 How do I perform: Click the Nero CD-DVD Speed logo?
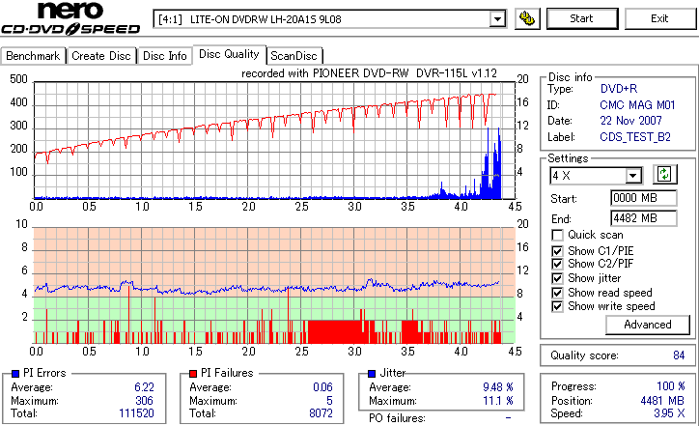70,18
